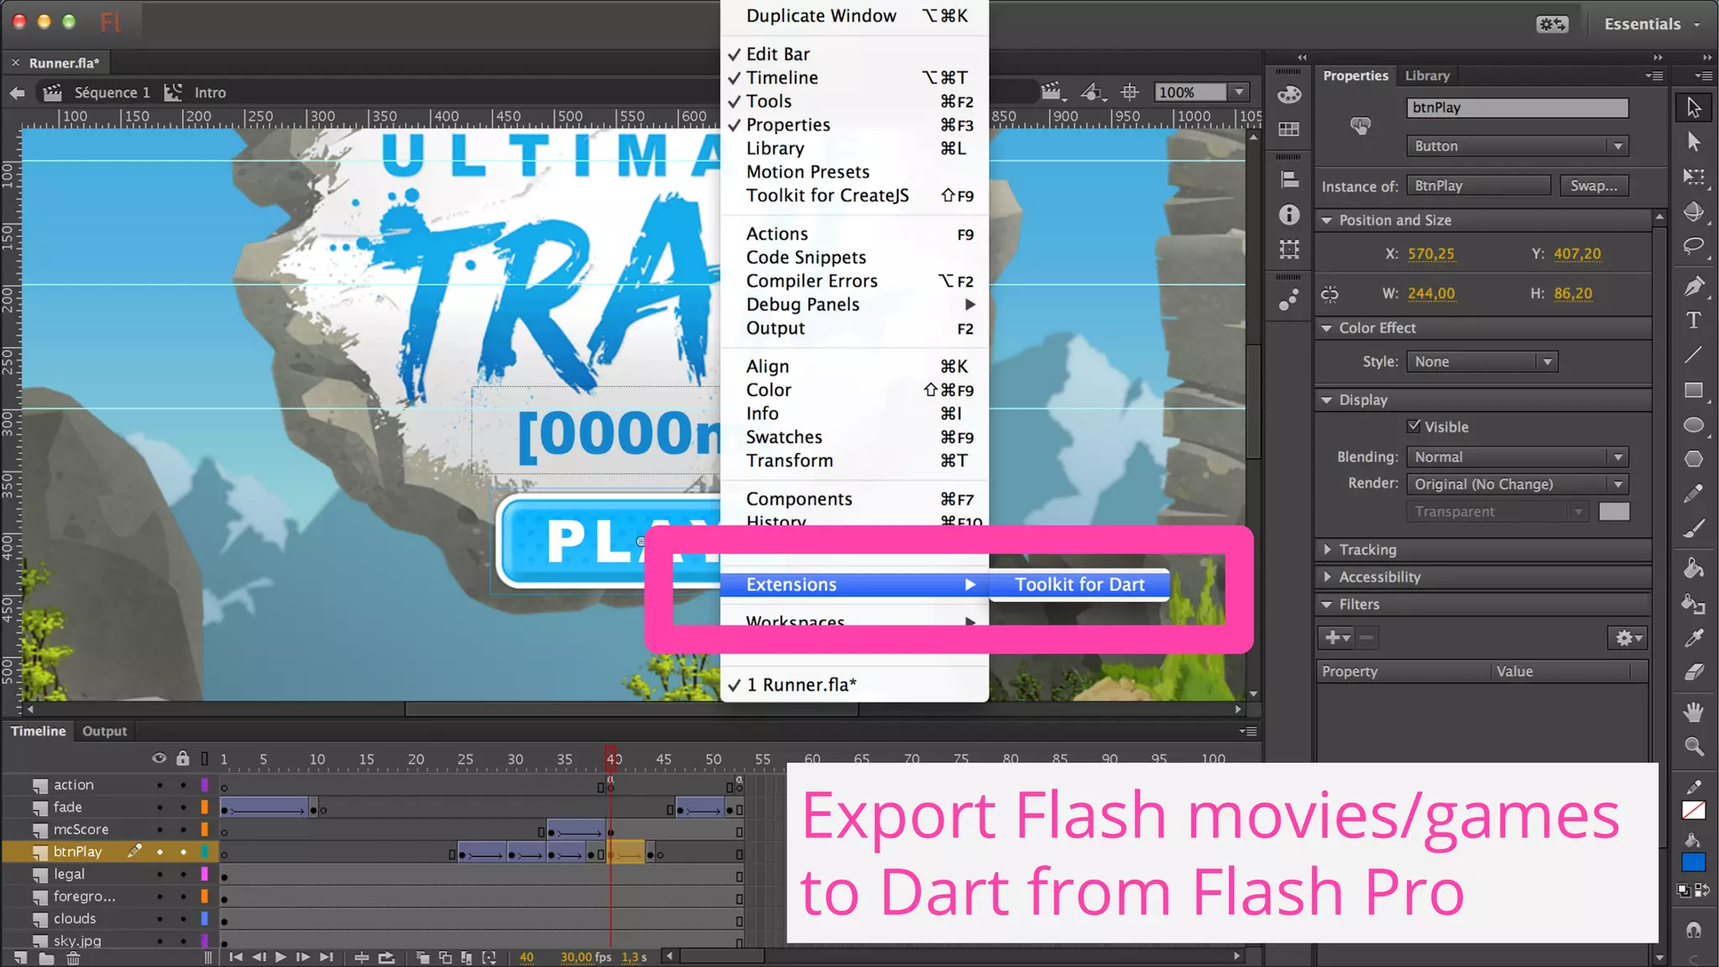Open the symbol type Button dropdown
The width and height of the screenshot is (1719, 967).
(1517, 146)
